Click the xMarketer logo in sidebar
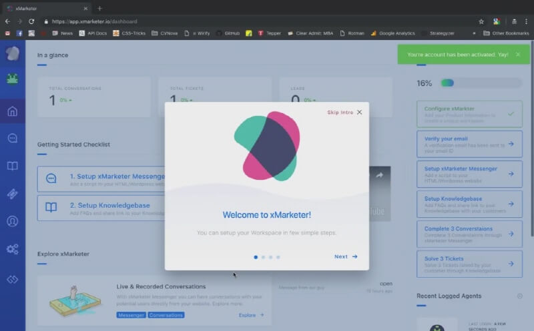This screenshot has width=534, height=331. coord(13,53)
